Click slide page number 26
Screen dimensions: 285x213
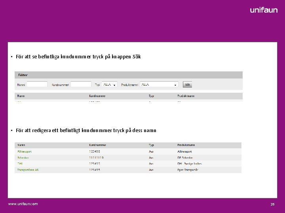pos(272,204)
